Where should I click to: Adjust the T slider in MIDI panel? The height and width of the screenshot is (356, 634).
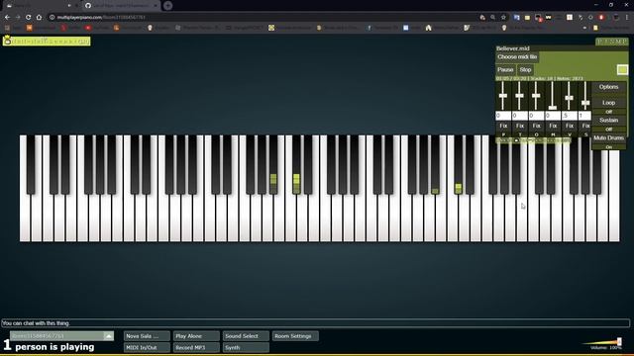[519, 96]
